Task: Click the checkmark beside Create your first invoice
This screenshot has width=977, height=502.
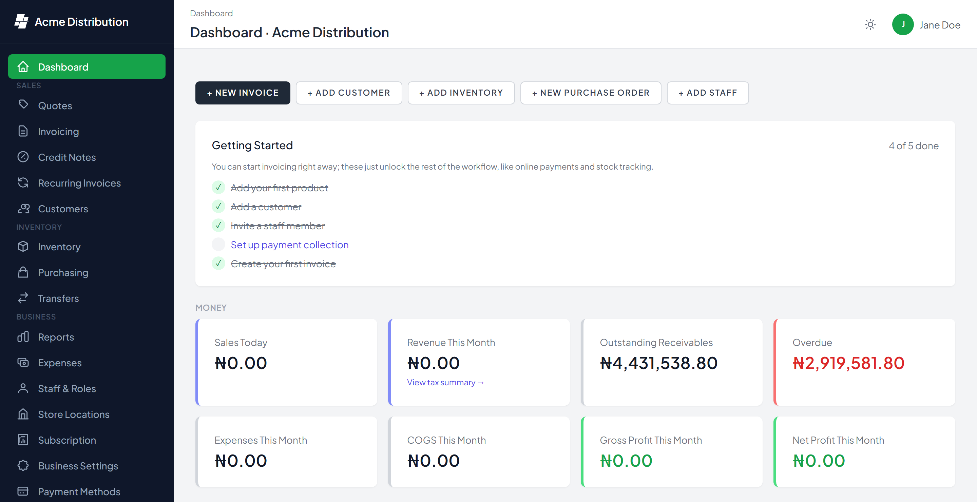Action: click(218, 263)
